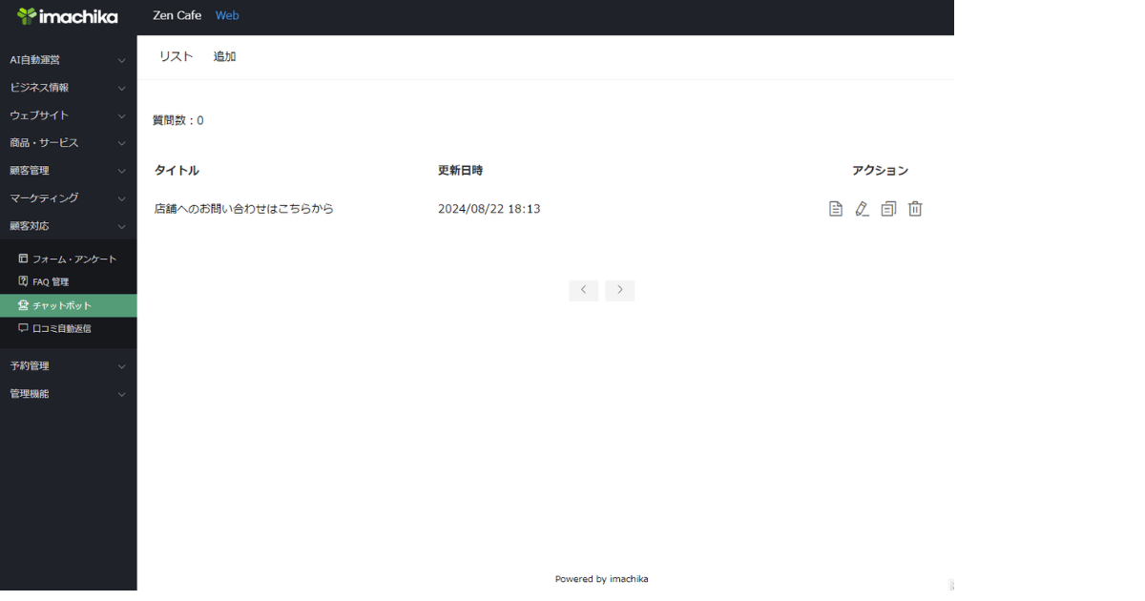
Task: Click the フォーム・アンケート sidebar icon
Action: pos(23,259)
